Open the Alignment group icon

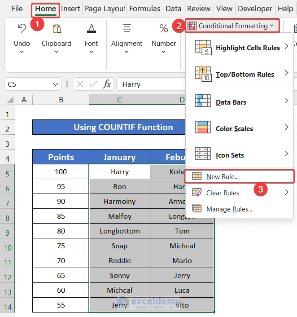click(127, 28)
